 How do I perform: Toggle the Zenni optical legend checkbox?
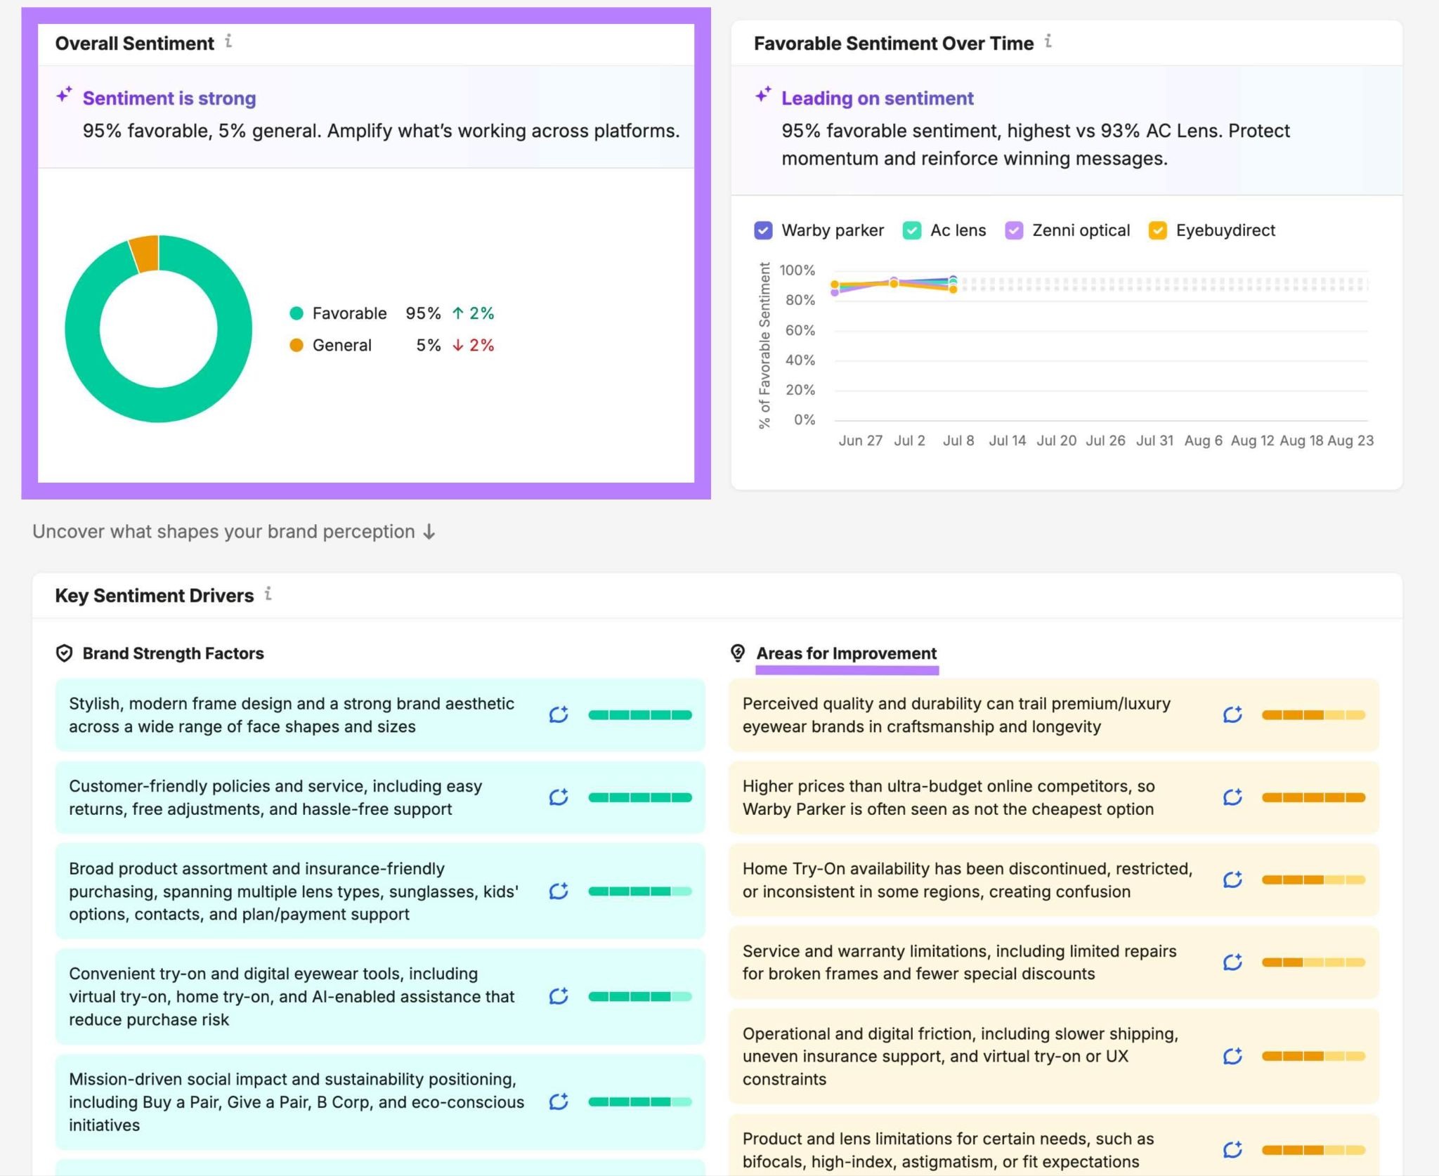point(1014,230)
